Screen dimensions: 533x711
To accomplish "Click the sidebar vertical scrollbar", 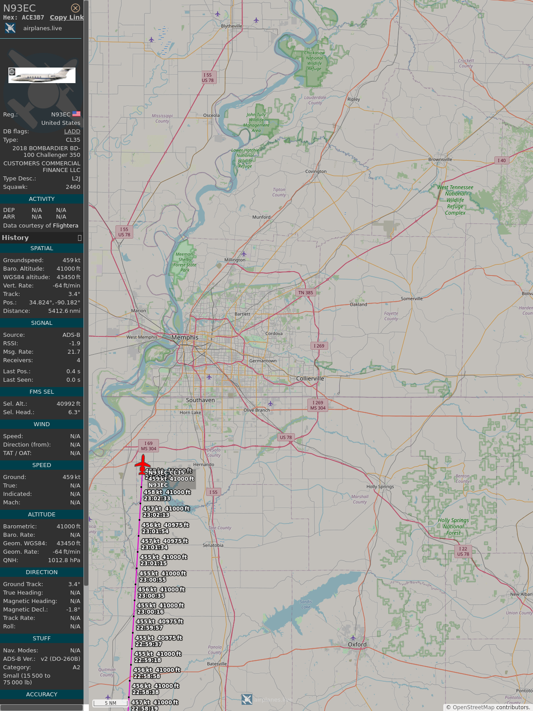I will tap(86, 293).
